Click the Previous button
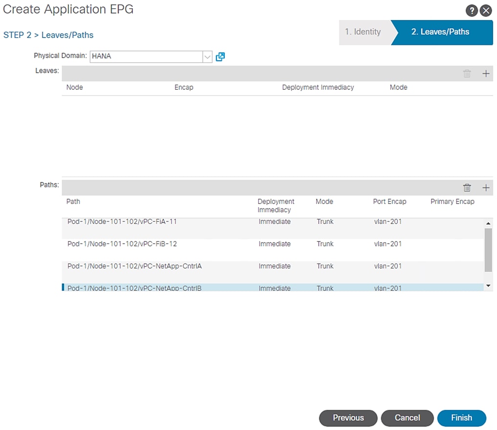 point(348,418)
